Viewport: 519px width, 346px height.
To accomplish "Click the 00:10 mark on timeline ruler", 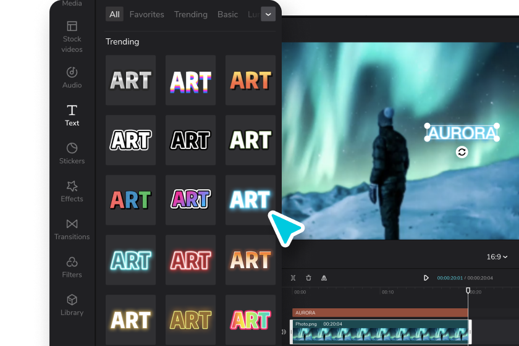I will (387, 292).
